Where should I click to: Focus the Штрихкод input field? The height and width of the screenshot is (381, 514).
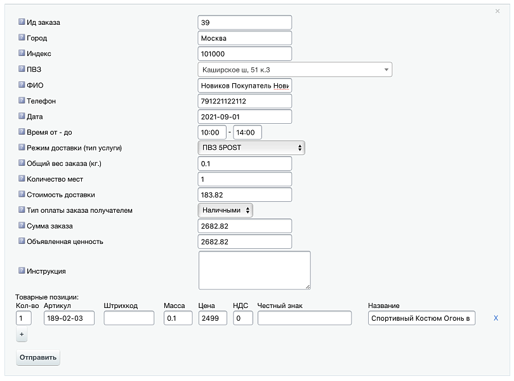click(129, 318)
